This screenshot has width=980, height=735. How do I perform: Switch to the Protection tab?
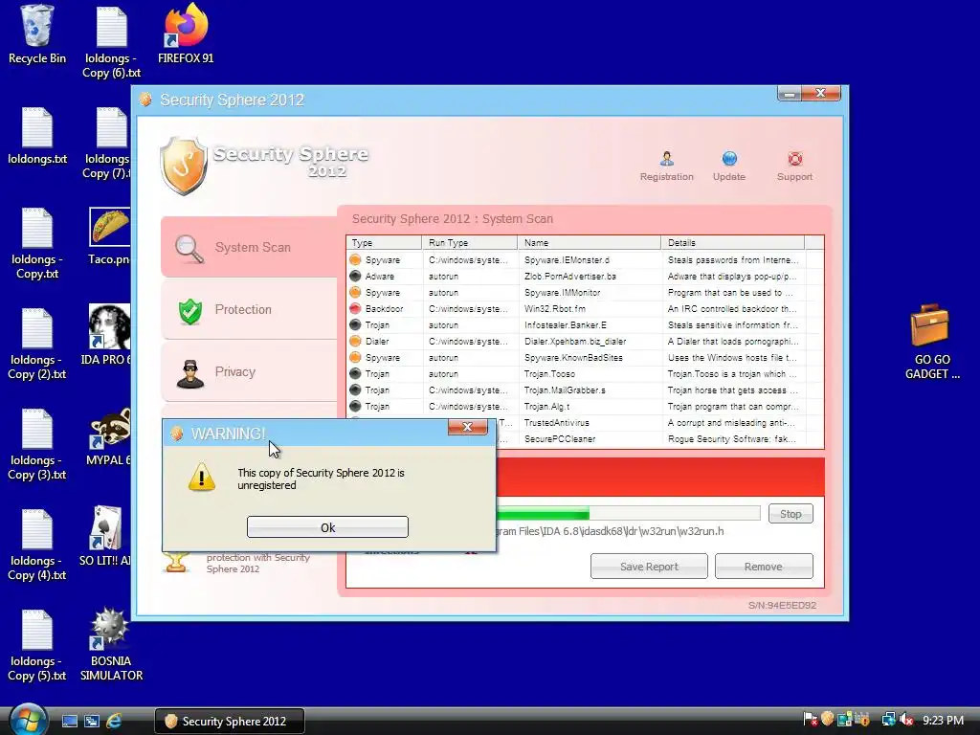click(249, 309)
